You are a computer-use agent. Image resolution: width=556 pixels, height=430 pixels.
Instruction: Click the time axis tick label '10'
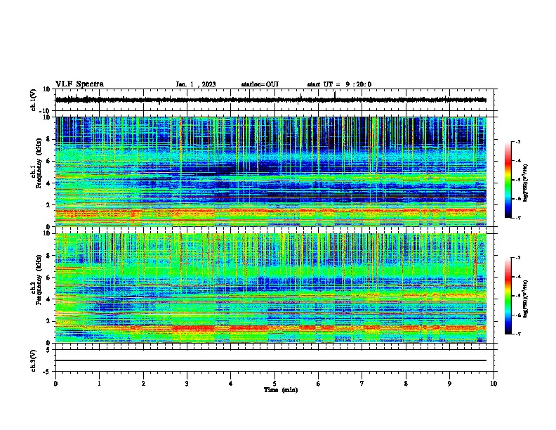click(494, 384)
